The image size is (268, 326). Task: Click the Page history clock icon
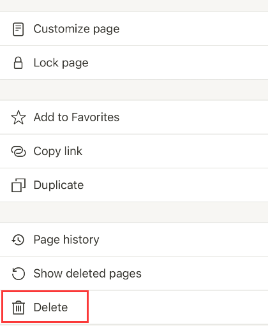point(19,240)
